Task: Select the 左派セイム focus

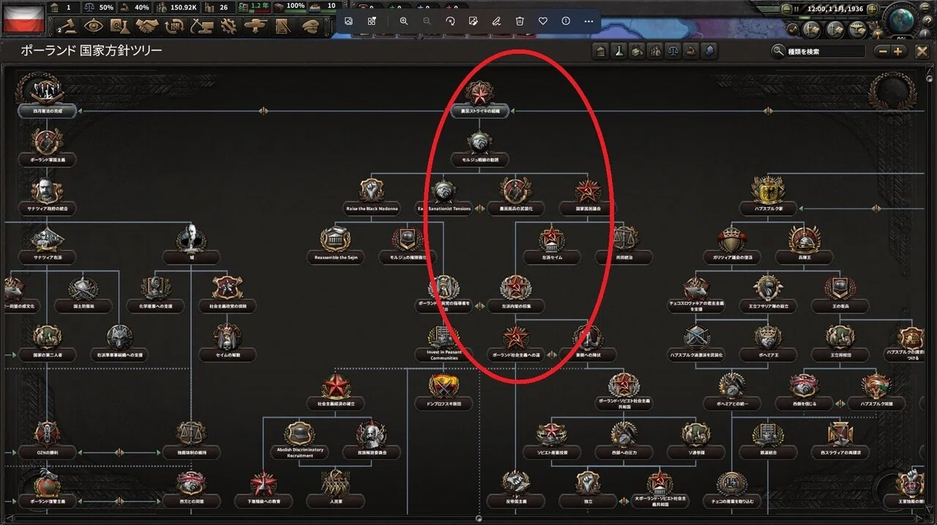Action: 551,245
